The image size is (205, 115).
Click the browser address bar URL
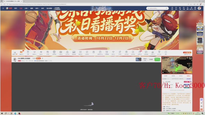38,4
